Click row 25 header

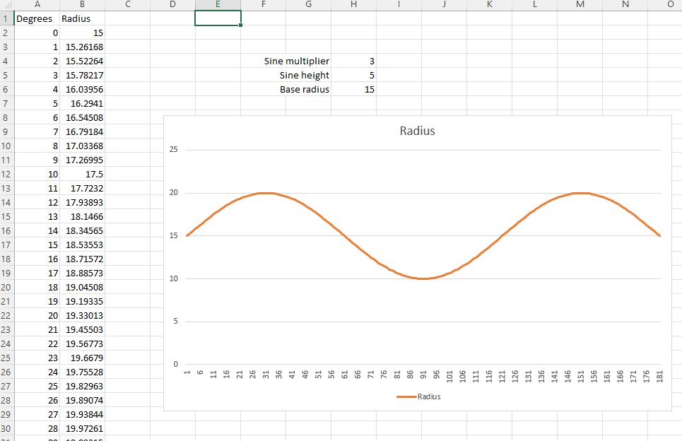point(7,358)
